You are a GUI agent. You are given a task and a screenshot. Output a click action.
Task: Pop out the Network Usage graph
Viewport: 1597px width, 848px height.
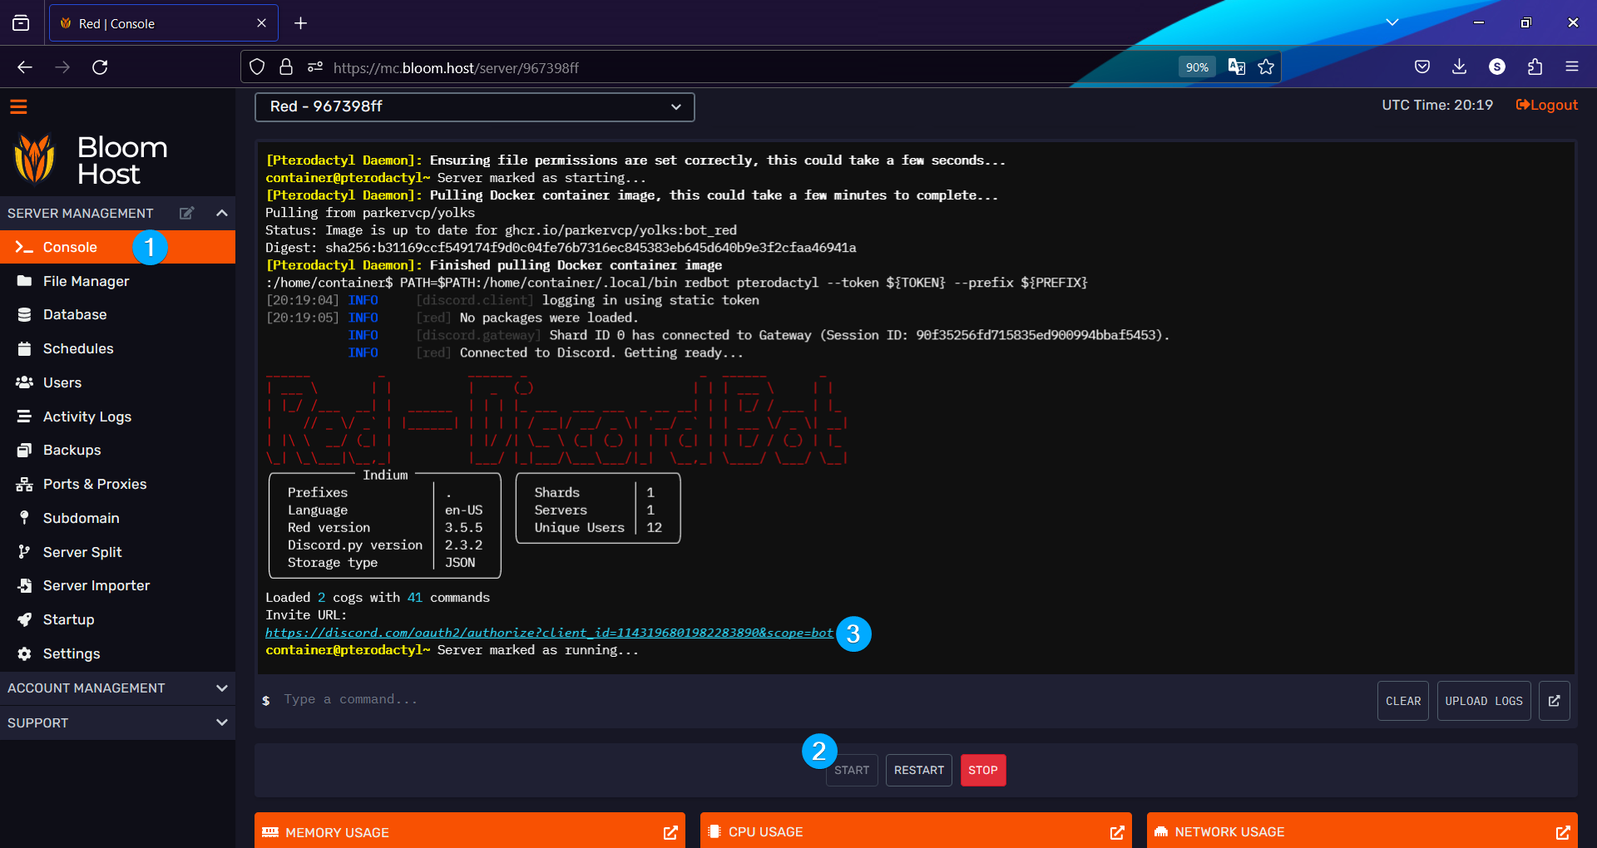pyautogui.click(x=1563, y=832)
